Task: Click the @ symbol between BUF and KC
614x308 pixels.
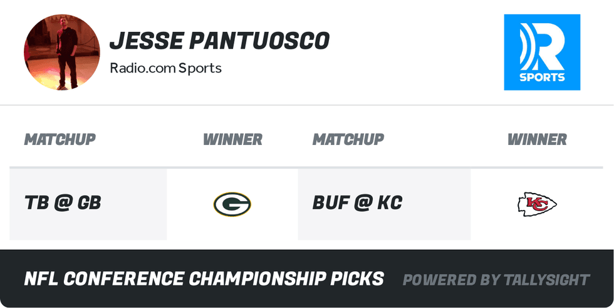Action: [362, 203]
